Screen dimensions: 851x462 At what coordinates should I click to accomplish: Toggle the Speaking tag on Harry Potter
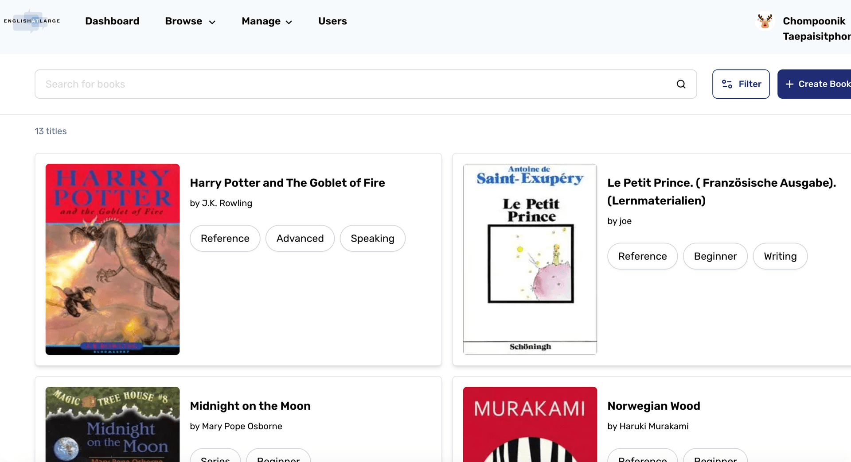point(372,238)
